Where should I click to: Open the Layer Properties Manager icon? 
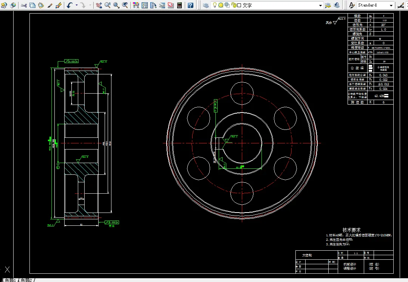(x=206, y=5)
